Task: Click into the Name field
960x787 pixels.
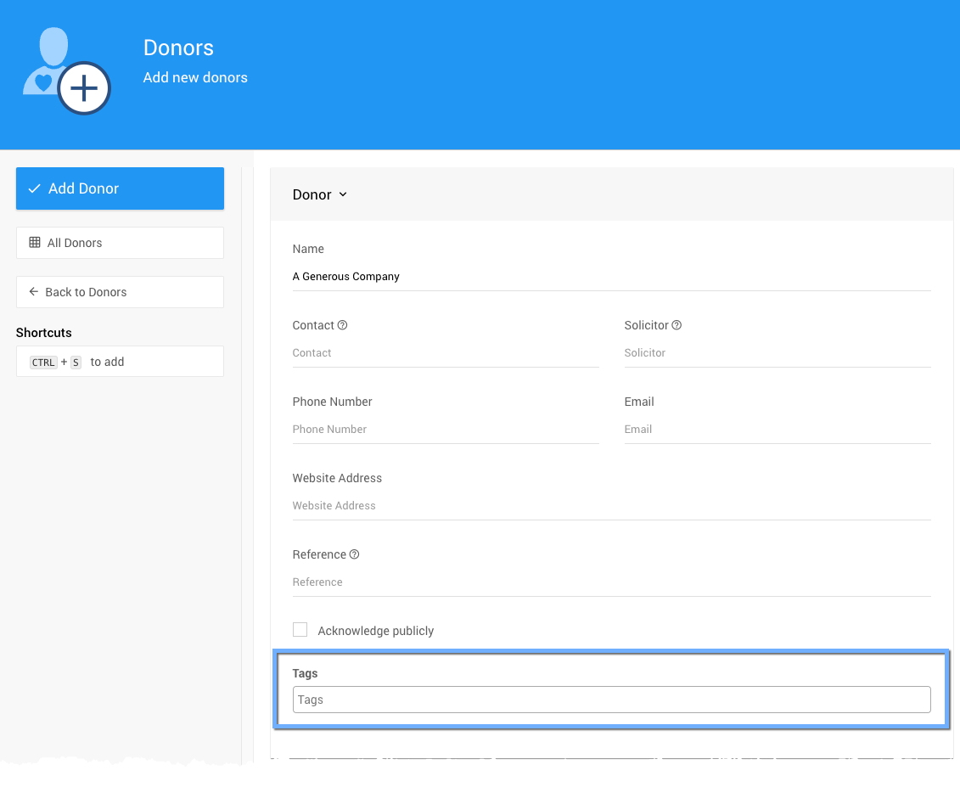Action: (611, 277)
